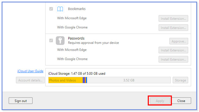Open the iCloud User Guide link
This screenshot has height=112, width=199.
click(x=30, y=71)
